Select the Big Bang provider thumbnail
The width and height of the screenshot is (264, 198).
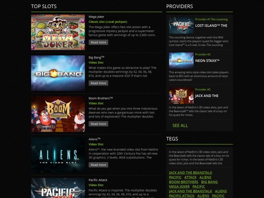point(181,60)
